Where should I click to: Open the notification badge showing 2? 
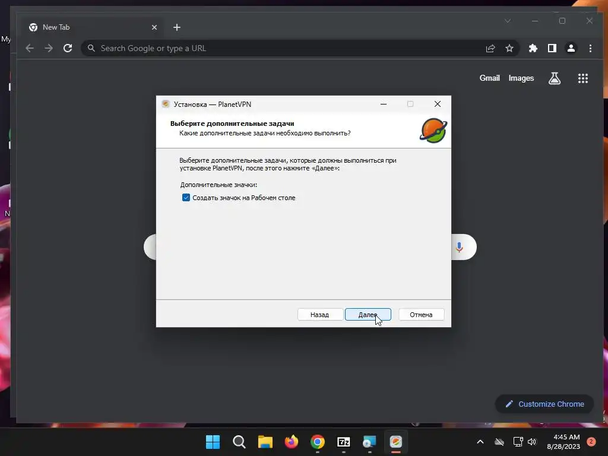[x=591, y=442]
